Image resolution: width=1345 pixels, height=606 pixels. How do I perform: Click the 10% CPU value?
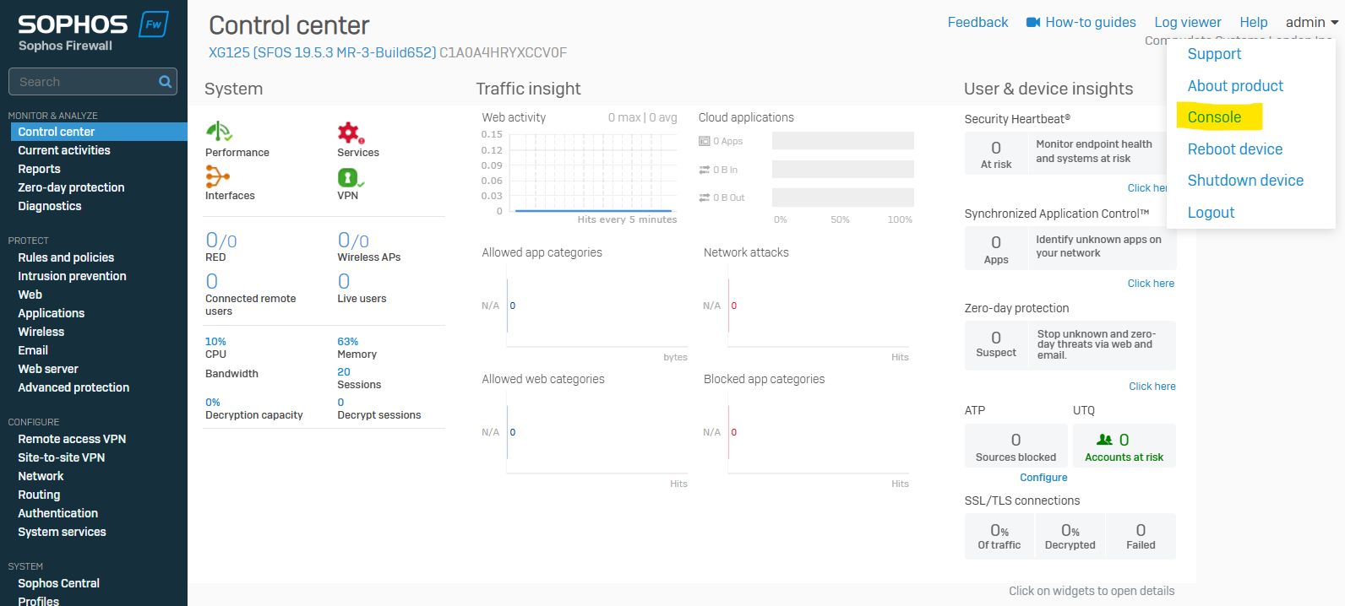[x=215, y=342]
